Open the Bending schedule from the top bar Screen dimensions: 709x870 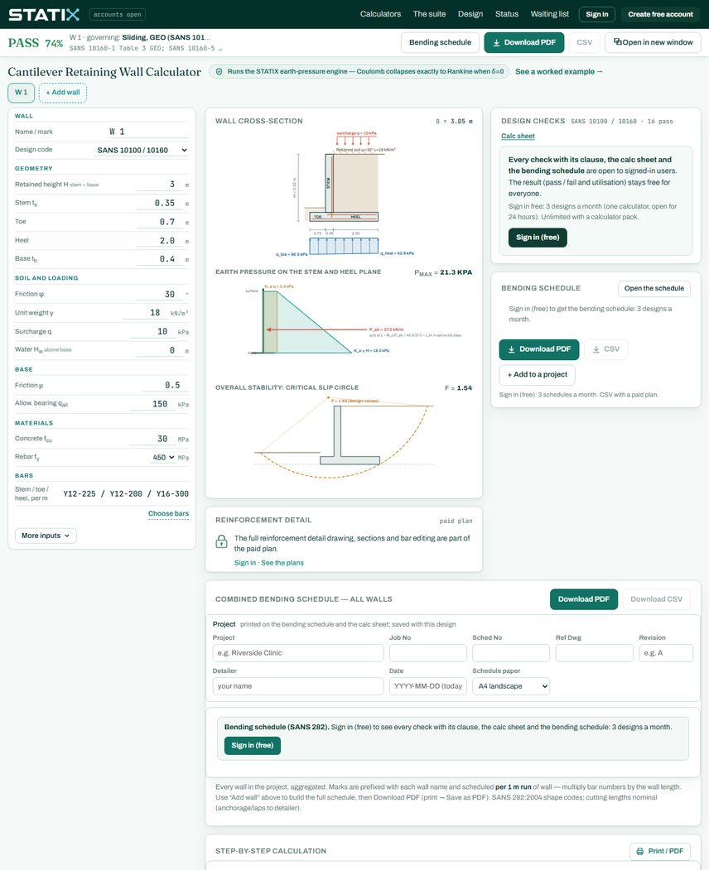pos(440,43)
